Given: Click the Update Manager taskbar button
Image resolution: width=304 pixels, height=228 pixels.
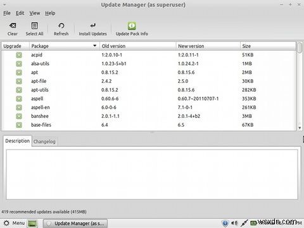Looking at the screenshot, I should click(x=75, y=224).
